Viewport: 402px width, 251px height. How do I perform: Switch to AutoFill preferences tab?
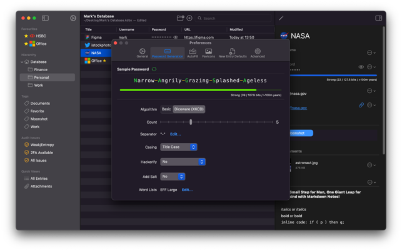193,53
